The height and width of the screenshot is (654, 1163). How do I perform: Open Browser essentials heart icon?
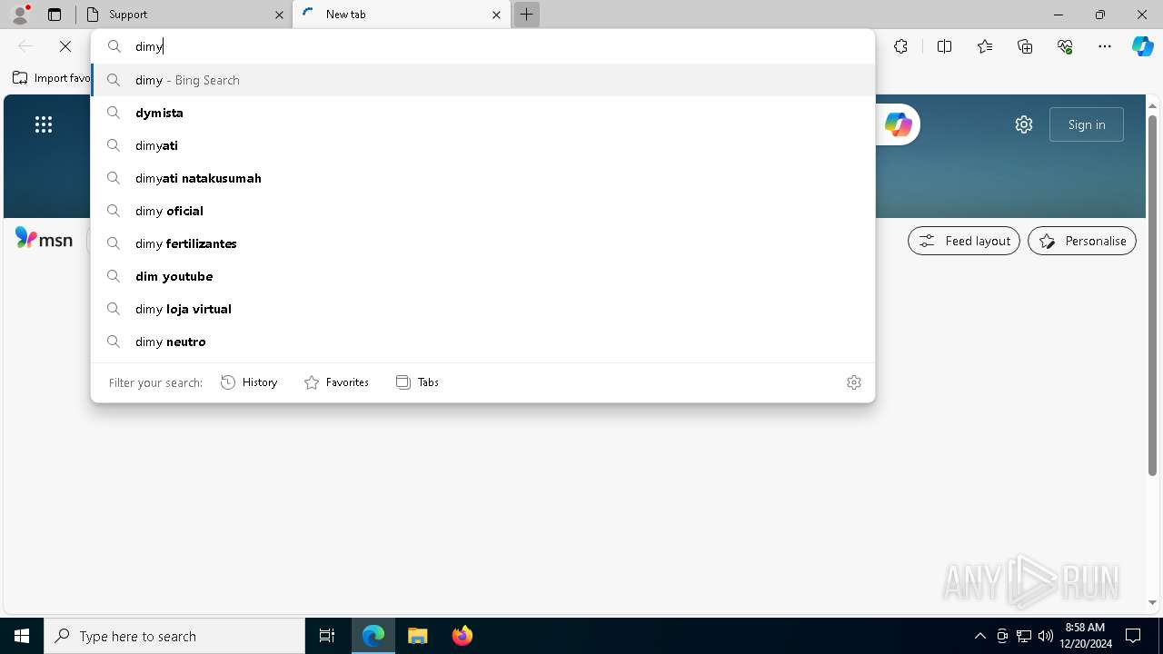1065,46
